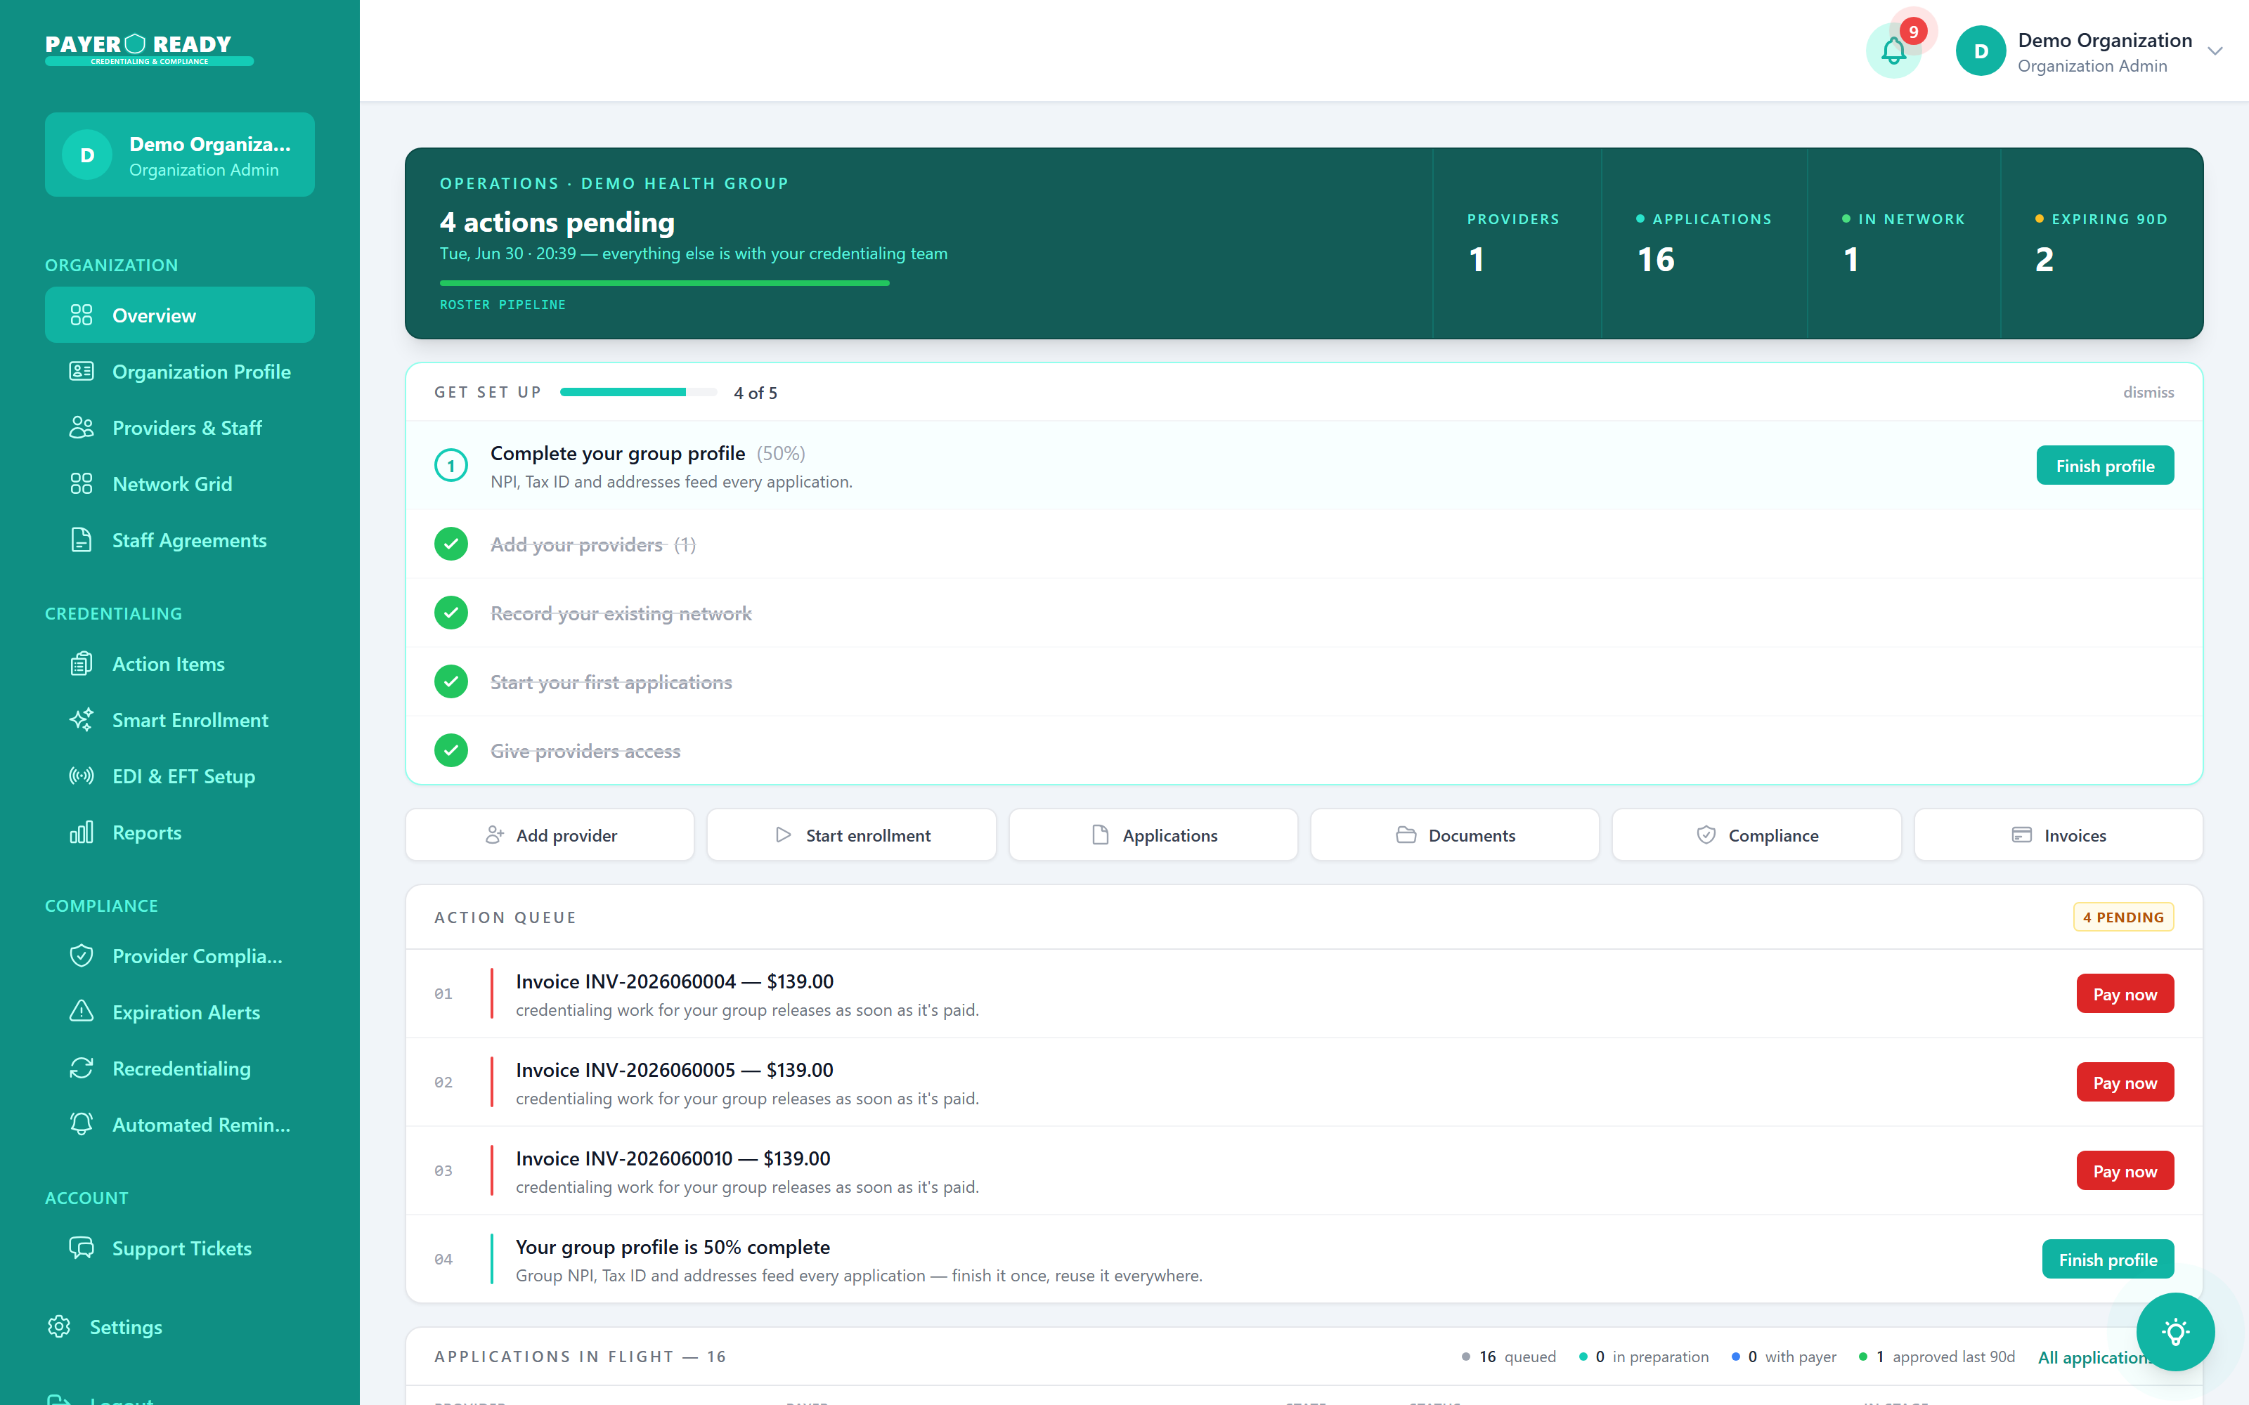The width and height of the screenshot is (2249, 1405).
Task: Click step 1 circle for group profile
Action: coord(451,466)
